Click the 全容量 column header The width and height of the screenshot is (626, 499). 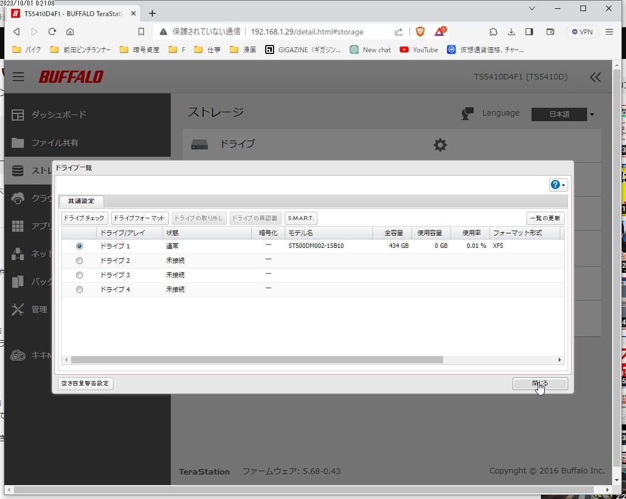coord(393,232)
